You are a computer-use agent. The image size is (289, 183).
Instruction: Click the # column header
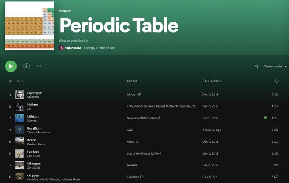click(x=10, y=81)
